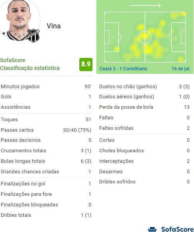The width and height of the screenshot is (194, 232).
Task: Click the Ceará club badge icon
Action: (x=33, y=36)
